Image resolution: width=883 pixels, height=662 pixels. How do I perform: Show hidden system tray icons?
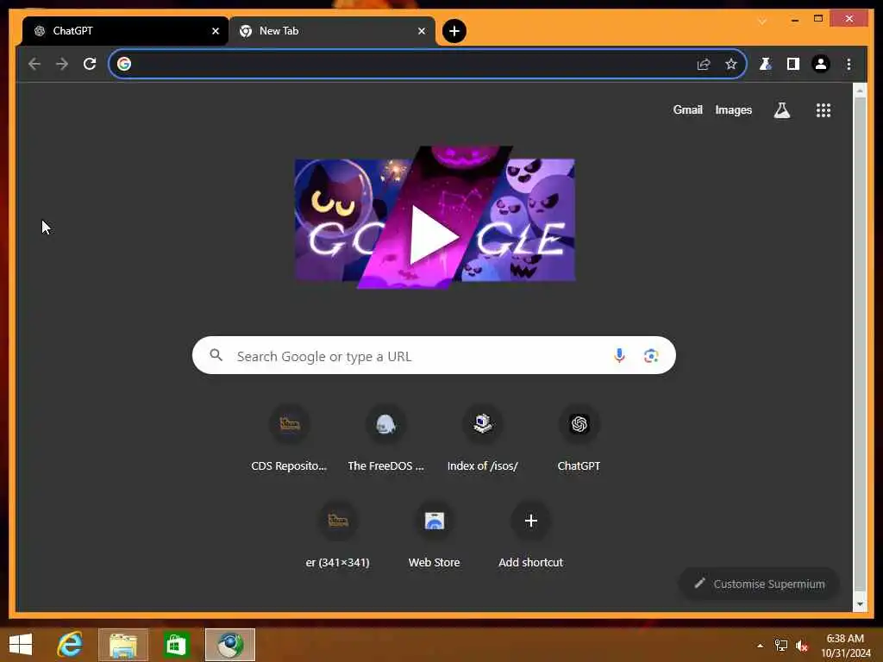[761, 646]
